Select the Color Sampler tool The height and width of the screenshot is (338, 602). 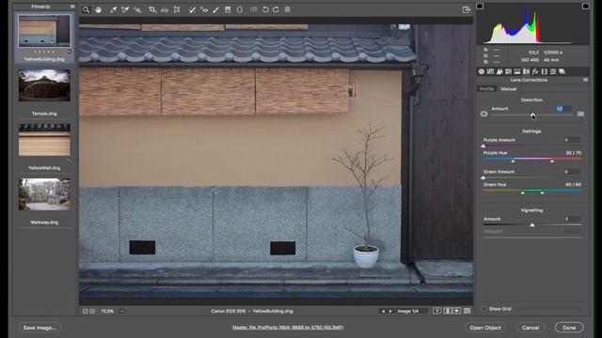click(x=125, y=9)
